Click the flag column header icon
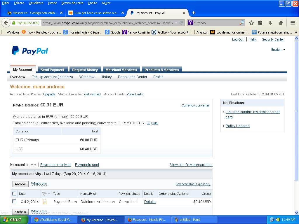Viewport: 299px width, 224px height. point(44,194)
